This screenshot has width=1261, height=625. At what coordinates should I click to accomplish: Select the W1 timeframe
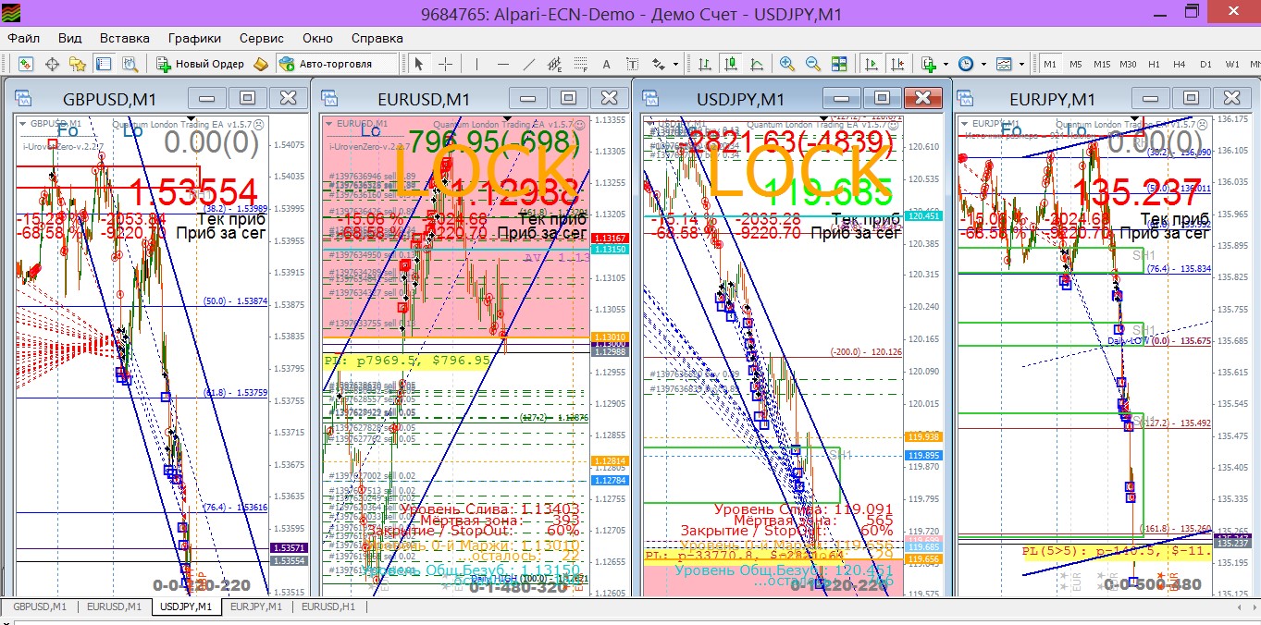pyautogui.click(x=1232, y=64)
